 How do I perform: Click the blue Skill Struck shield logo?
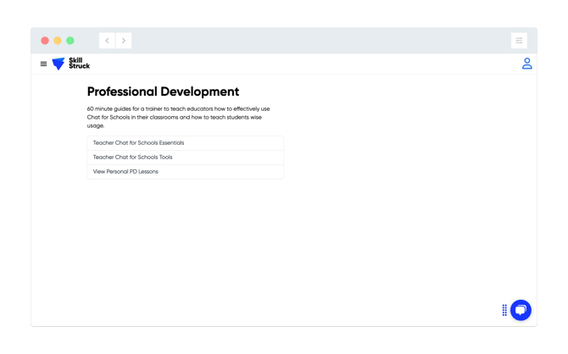point(58,64)
